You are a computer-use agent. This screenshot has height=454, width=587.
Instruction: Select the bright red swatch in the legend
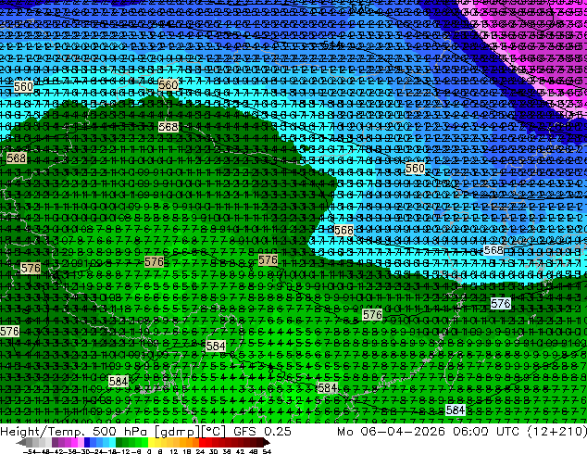[x=202, y=442]
